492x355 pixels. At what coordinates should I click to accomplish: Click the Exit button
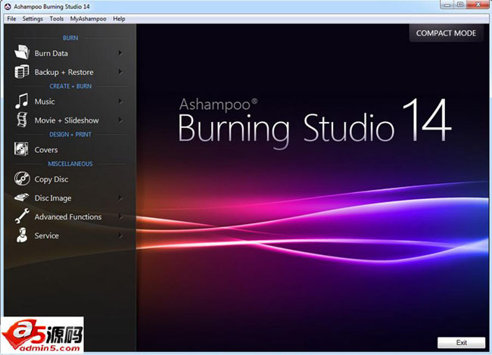tap(461, 342)
